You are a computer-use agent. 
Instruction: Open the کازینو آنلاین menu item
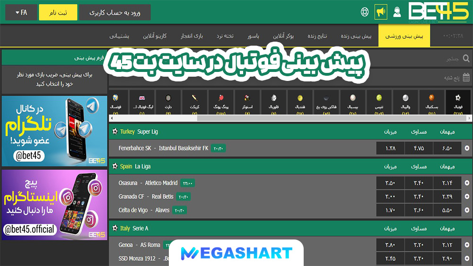click(x=155, y=36)
